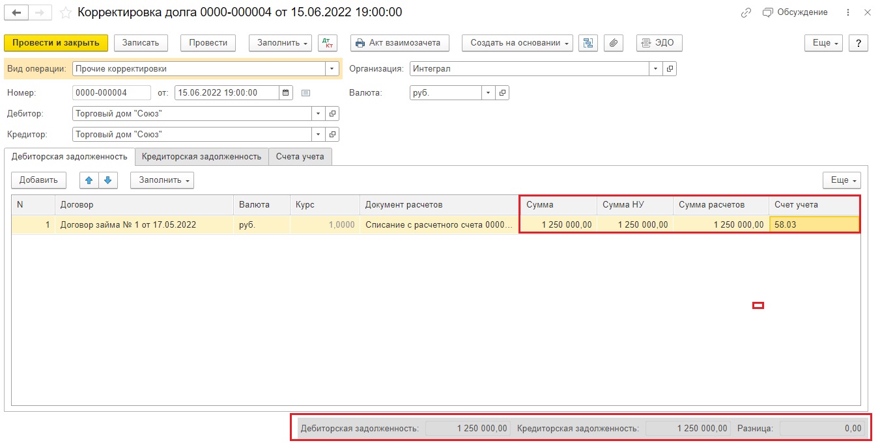The height and width of the screenshot is (443, 880).
Task: Click Провести button
Action: [208, 43]
